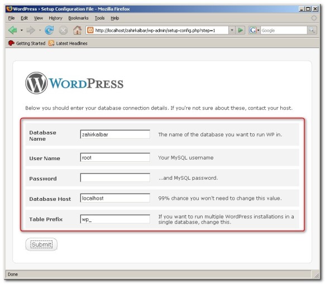Screen dimensions: 325x284
Task: Expand the address bar URL dropdown
Action: (232, 30)
